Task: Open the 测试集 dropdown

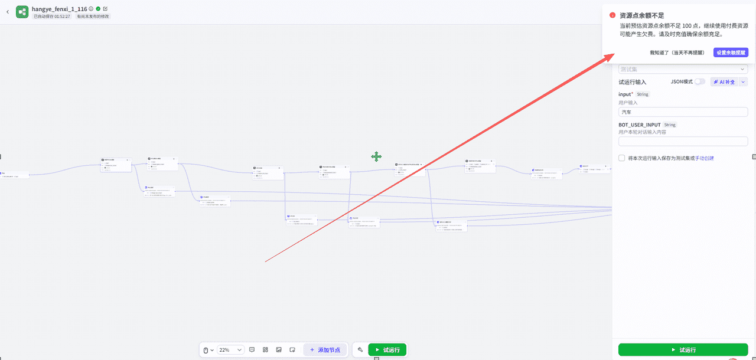Action: coord(683,70)
